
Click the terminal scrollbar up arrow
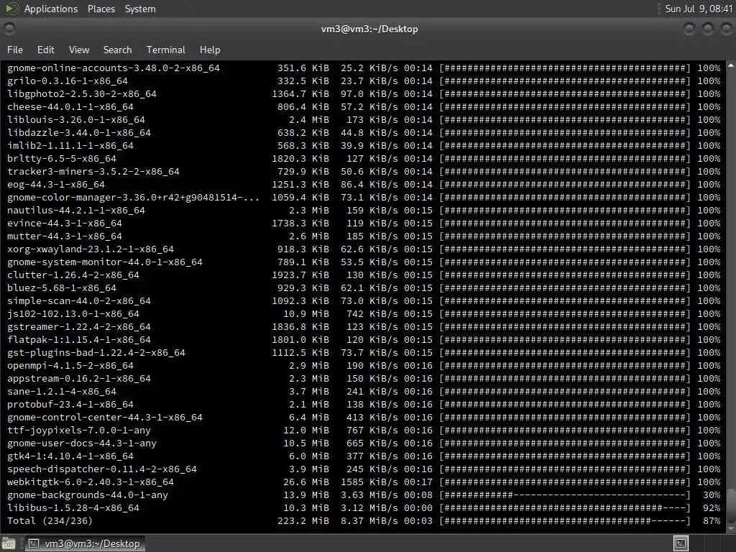point(731,65)
